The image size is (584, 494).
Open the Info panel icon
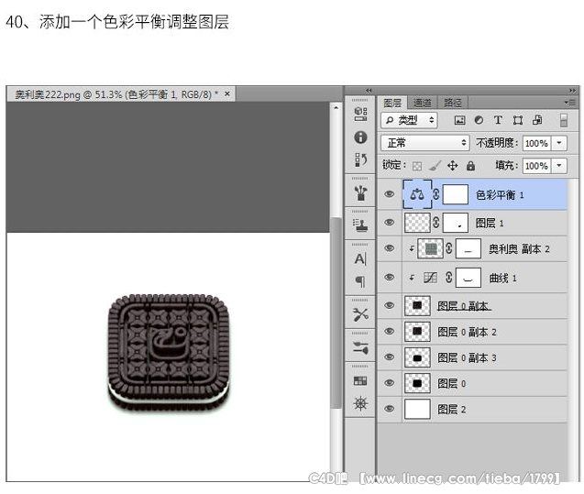pyautogui.click(x=360, y=137)
